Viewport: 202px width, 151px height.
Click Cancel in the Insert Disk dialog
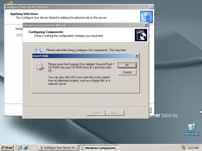(127, 72)
